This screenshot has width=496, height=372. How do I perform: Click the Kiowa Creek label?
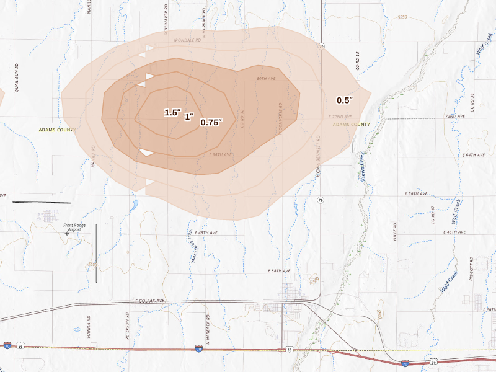[x=363, y=166]
